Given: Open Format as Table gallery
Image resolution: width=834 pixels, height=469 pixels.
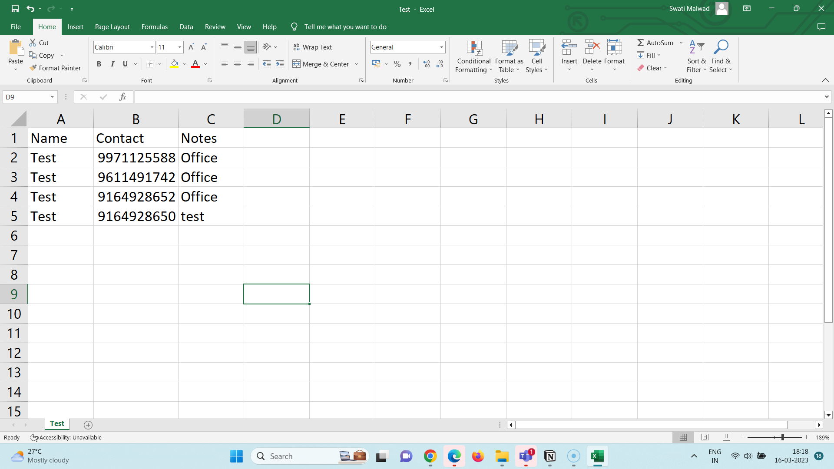Looking at the screenshot, I should 509,56.
